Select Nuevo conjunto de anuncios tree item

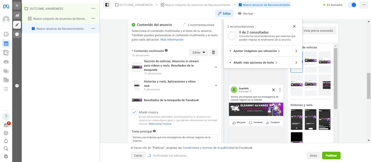click(60, 19)
